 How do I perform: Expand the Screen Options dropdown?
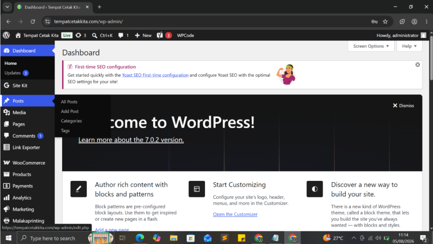(x=371, y=46)
